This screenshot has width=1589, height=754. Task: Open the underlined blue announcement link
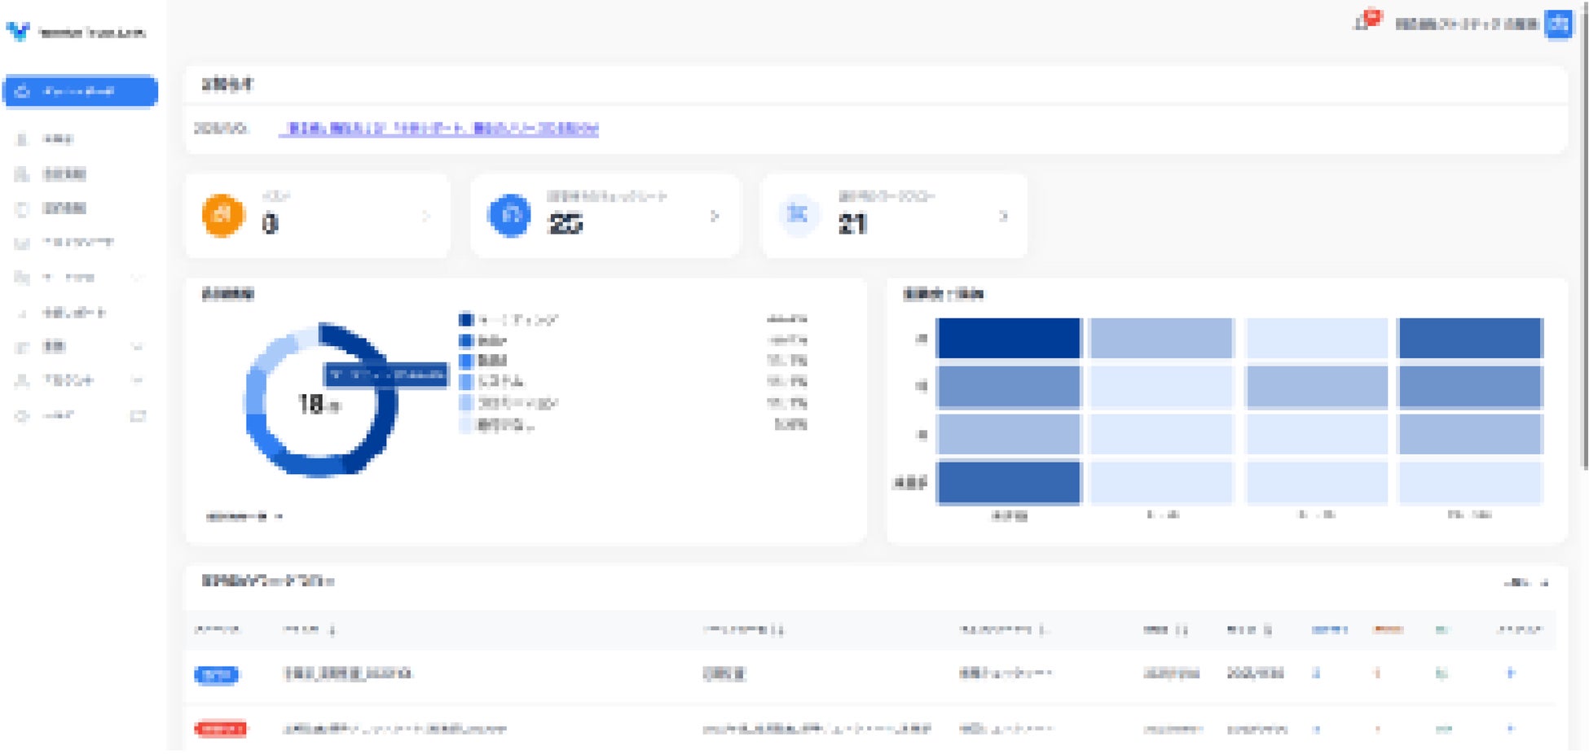coord(439,129)
